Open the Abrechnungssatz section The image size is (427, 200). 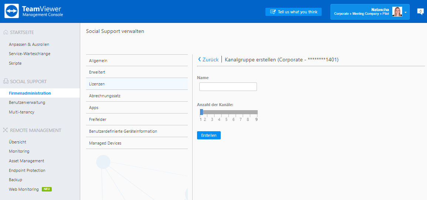[137, 96]
